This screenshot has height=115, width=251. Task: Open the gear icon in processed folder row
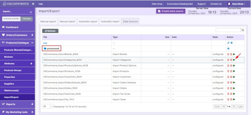[x=228, y=48]
